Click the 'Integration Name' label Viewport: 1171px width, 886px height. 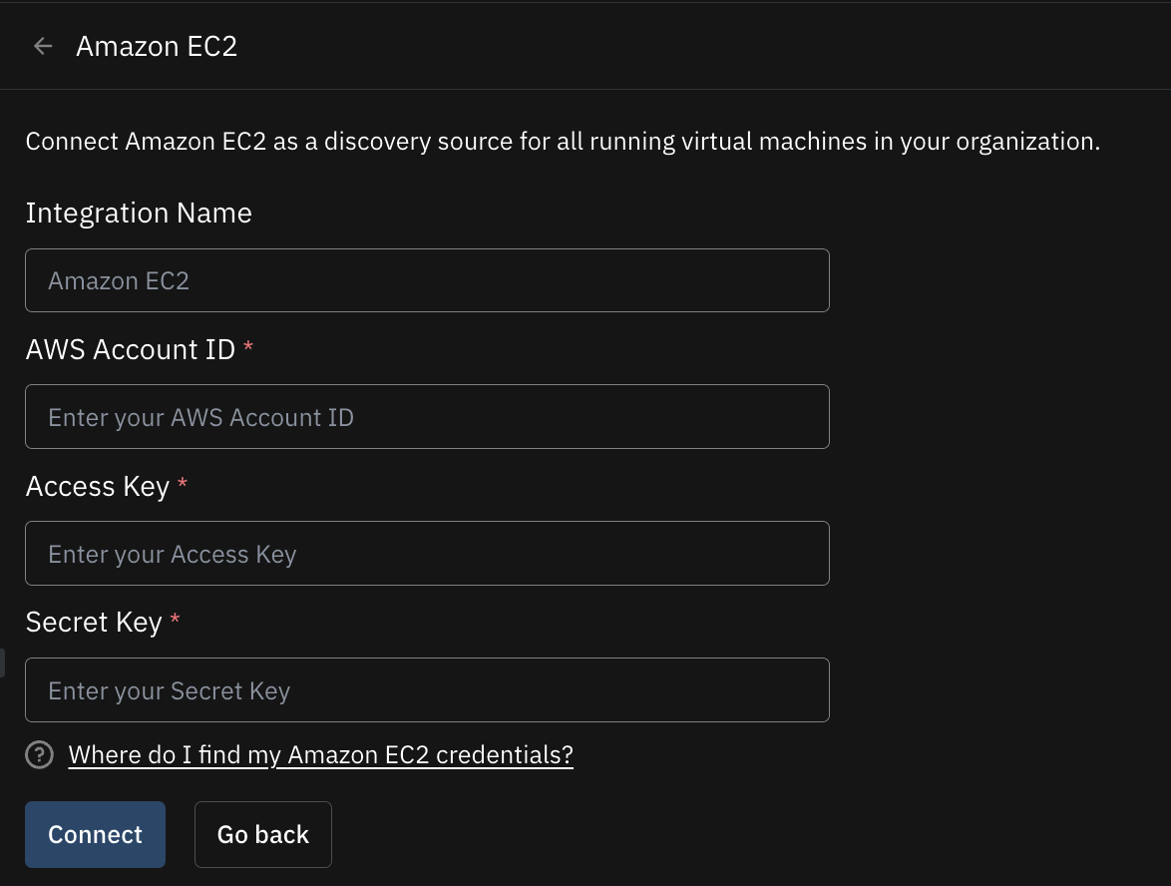point(139,213)
